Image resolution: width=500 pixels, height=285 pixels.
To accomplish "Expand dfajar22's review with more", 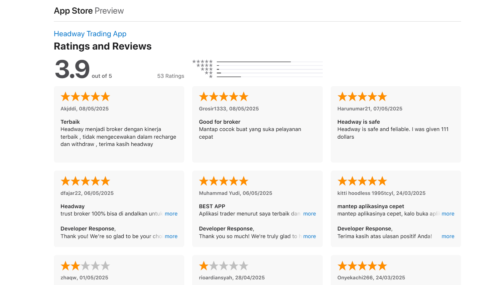I will (x=171, y=214).
